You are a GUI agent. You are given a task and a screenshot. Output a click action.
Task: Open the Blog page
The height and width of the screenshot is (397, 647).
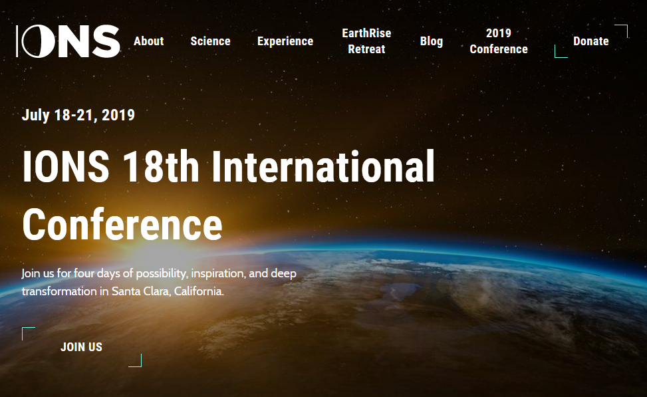pos(431,41)
